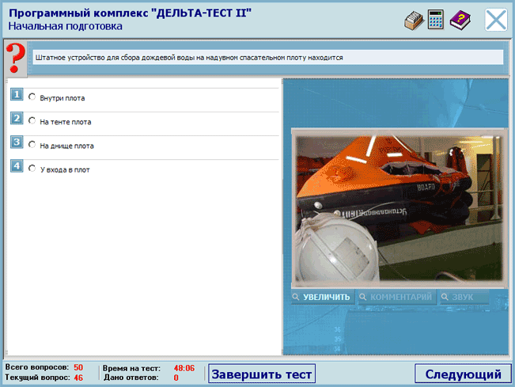
Task: Click the Текущий вопрос value 46
Action: (x=78, y=378)
